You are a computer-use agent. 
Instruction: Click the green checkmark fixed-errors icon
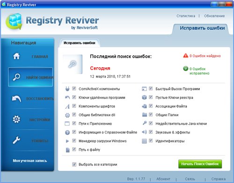coord(186,69)
